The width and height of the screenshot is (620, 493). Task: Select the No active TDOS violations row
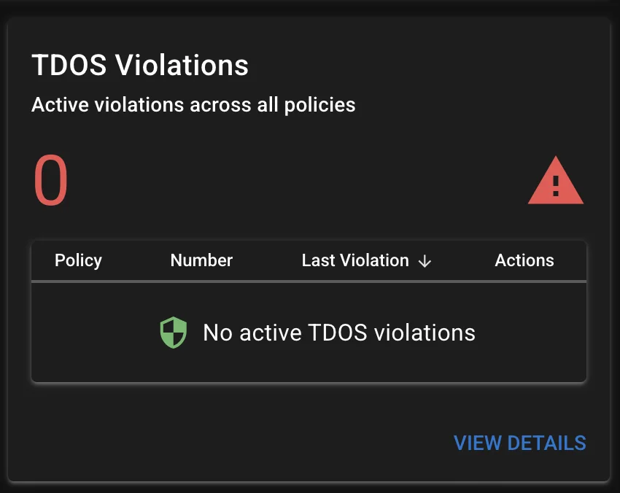pos(309,332)
